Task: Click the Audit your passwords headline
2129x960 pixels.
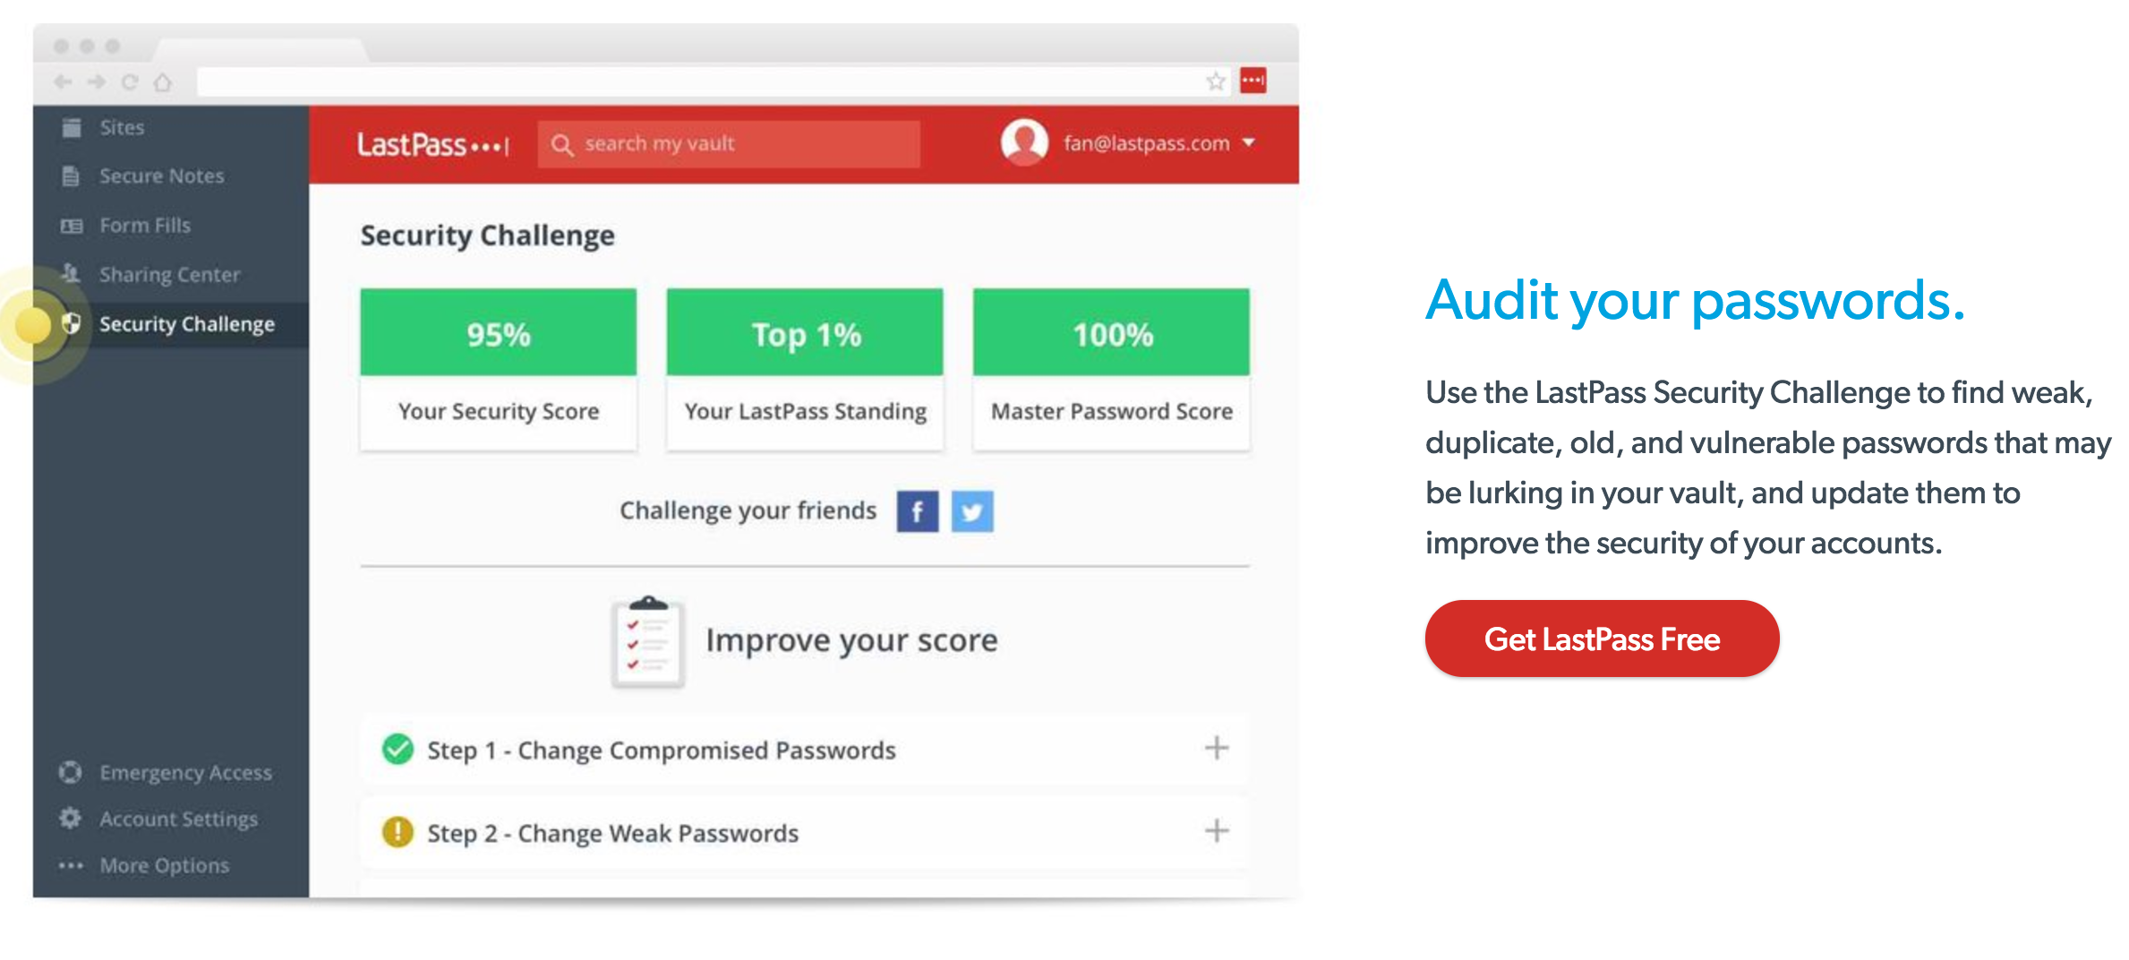Action: 1695,301
